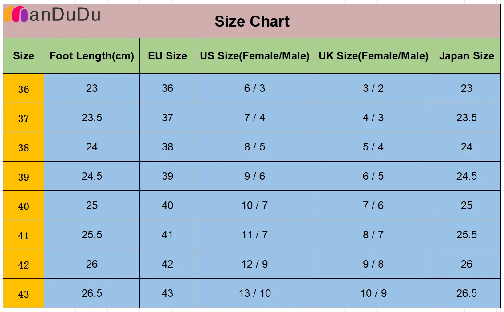Select the Foot Length(cm) header cell
Screen dimensions: 504x312
pyautogui.click(x=91, y=56)
